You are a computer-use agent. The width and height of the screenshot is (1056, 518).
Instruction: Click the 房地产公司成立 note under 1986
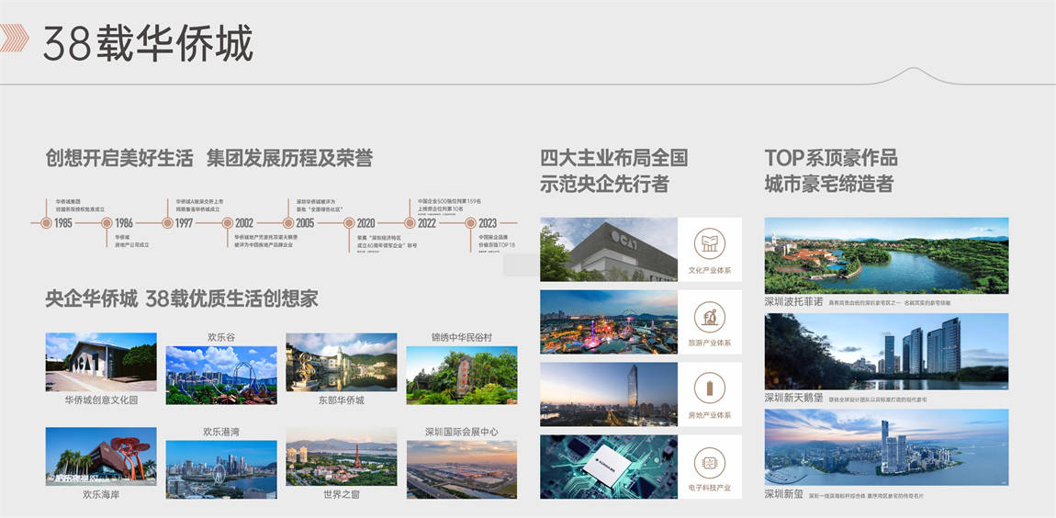132,245
